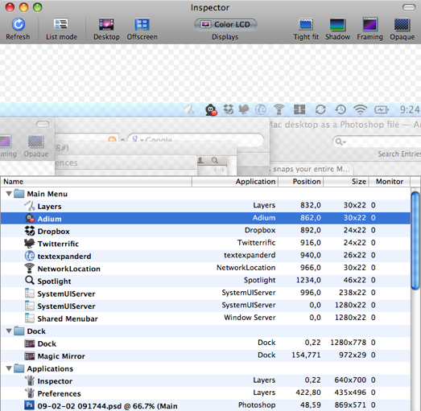The width and height of the screenshot is (421, 411).
Task: Select the Shared Menubar row
Action: (205, 319)
